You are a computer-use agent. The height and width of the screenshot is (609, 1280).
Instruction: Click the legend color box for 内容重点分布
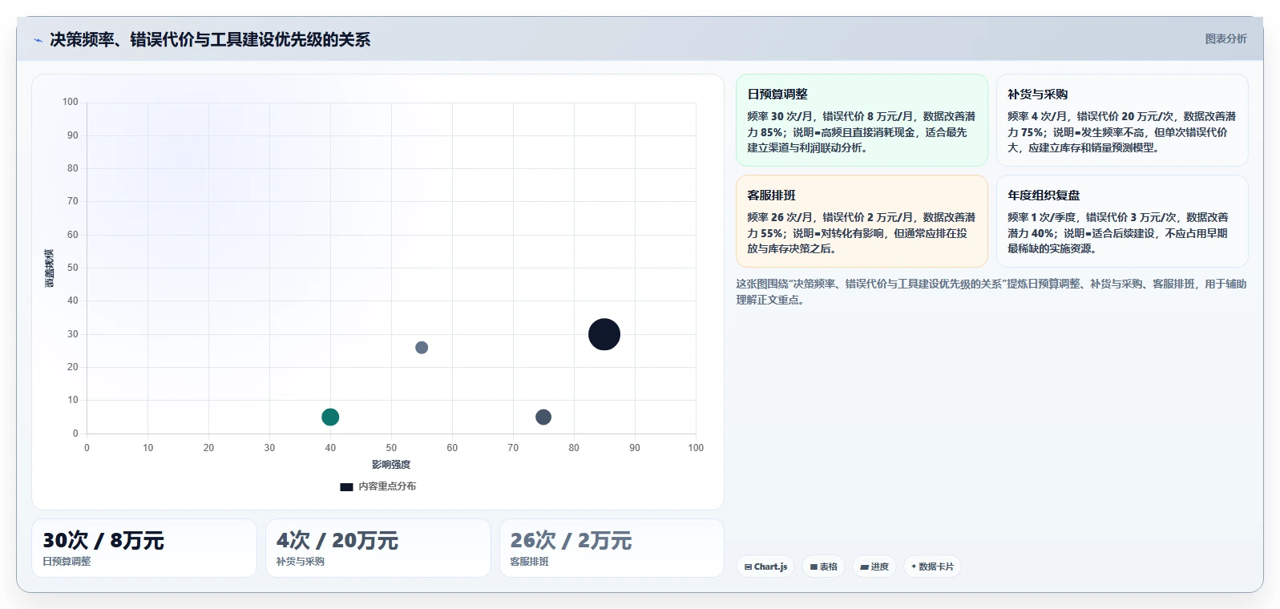click(x=346, y=486)
